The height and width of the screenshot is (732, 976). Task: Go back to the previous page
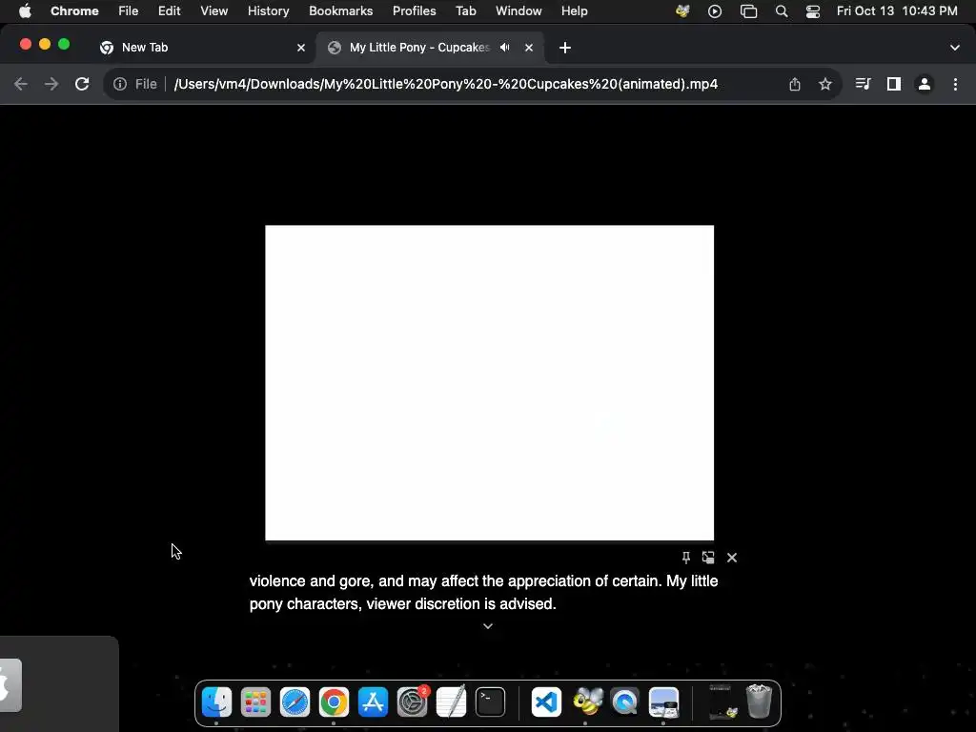click(x=21, y=84)
